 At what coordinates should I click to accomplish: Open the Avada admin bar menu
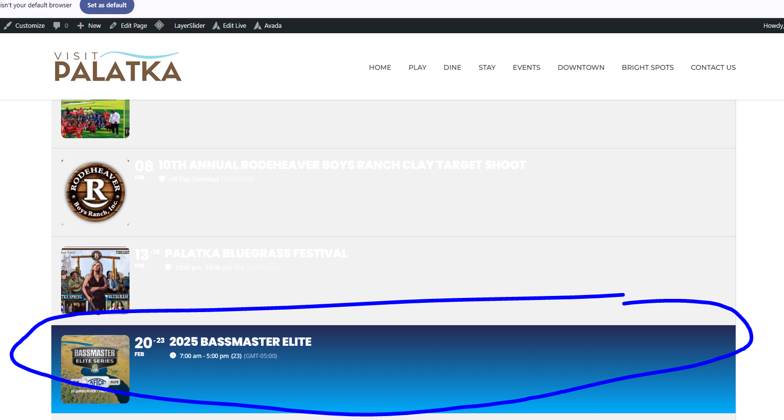[x=268, y=25]
